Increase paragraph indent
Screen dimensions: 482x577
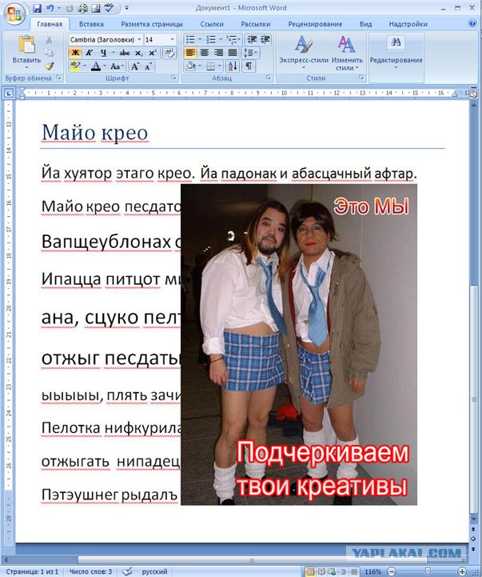(x=265, y=39)
